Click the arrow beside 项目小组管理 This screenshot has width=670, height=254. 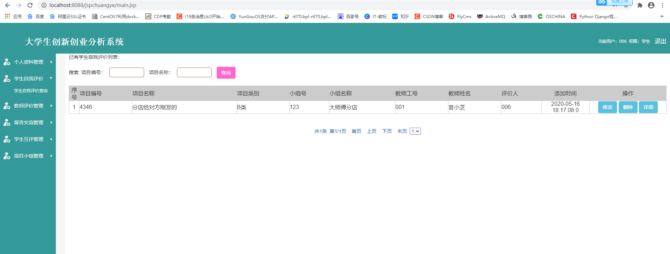pos(51,156)
